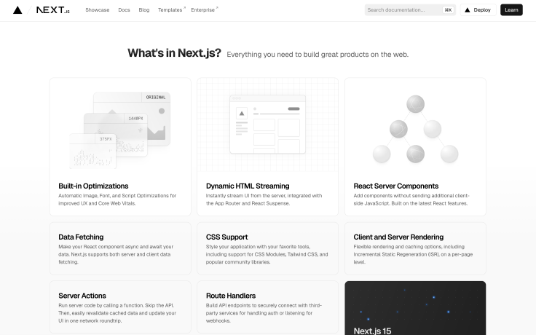Click the Dynamic HTML Streaming browser illustration

point(267,125)
